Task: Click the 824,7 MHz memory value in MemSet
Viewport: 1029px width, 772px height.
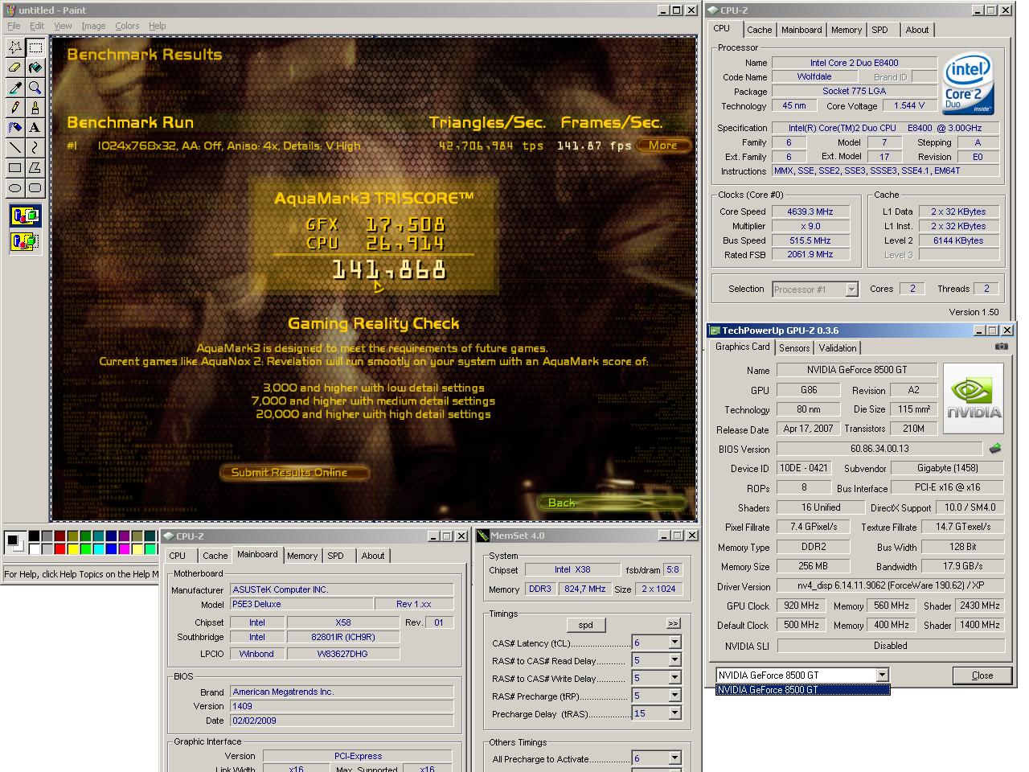Action: click(584, 589)
